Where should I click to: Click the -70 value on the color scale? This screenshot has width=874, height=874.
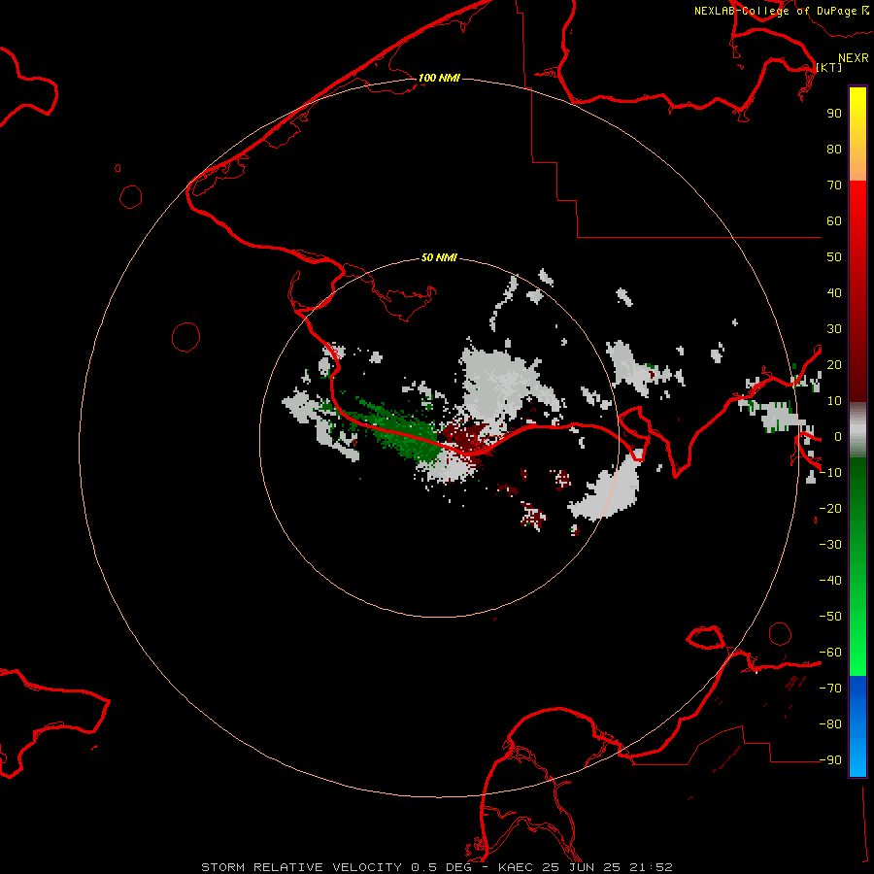coord(830,689)
